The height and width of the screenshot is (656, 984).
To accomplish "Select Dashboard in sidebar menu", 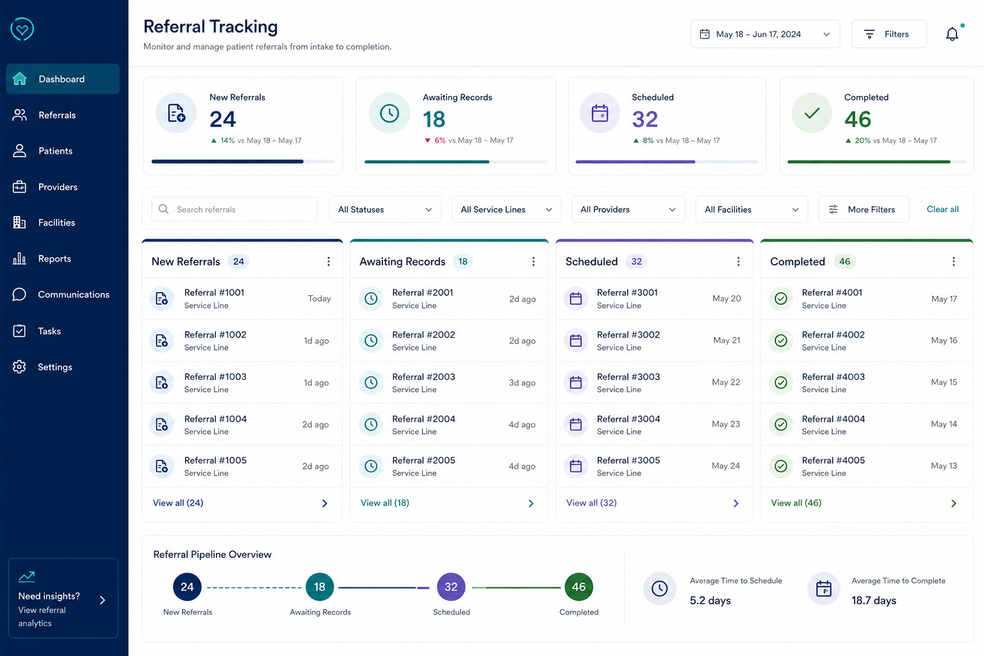I will [63, 79].
